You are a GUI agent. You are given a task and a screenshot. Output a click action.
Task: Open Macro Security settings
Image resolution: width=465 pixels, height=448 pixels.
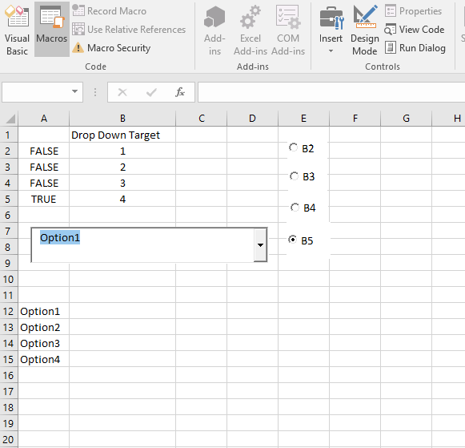[x=111, y=48]
